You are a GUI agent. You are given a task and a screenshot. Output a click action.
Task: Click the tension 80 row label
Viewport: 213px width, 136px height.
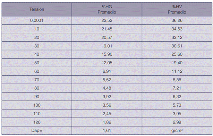(37, 88)
